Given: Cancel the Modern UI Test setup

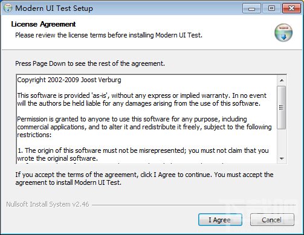Looking at the screenshot, I should [272, 220].
